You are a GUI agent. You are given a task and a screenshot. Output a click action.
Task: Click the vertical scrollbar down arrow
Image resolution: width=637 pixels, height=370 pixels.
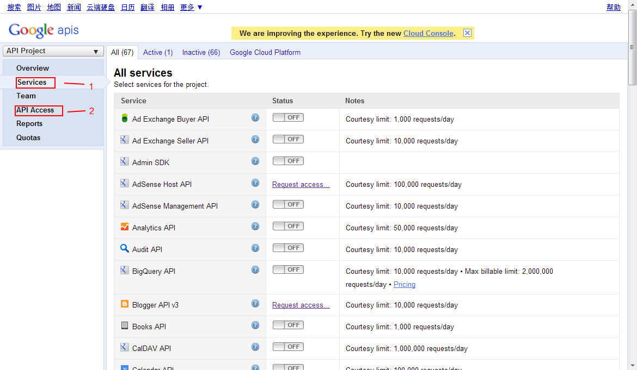coord(632,366)
